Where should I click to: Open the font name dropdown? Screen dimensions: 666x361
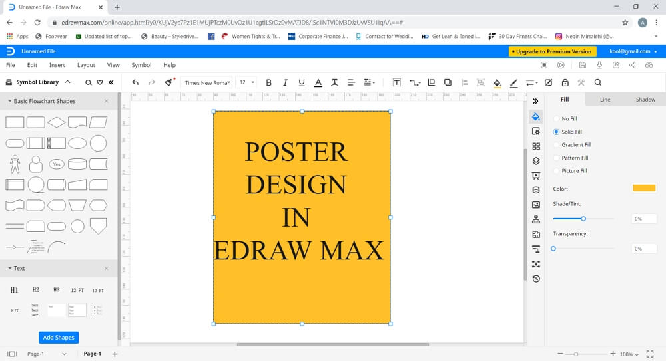tap(207, 82)
